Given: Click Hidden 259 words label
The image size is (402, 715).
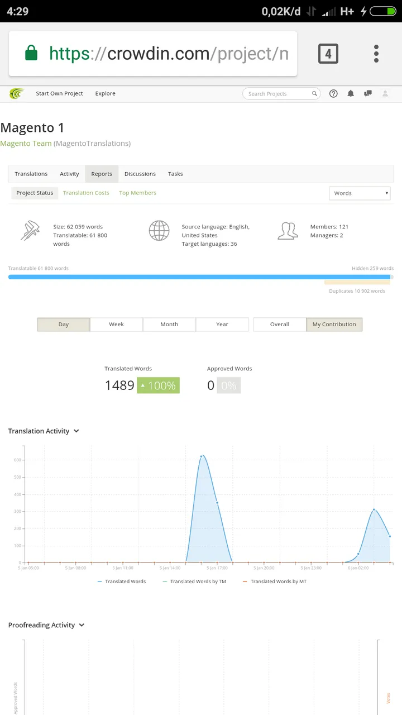Looking at the screenshot, I should coord(372,268).
